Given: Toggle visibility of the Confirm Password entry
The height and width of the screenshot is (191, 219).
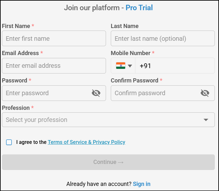Looking at the screenshot, I should pos(205,93).
